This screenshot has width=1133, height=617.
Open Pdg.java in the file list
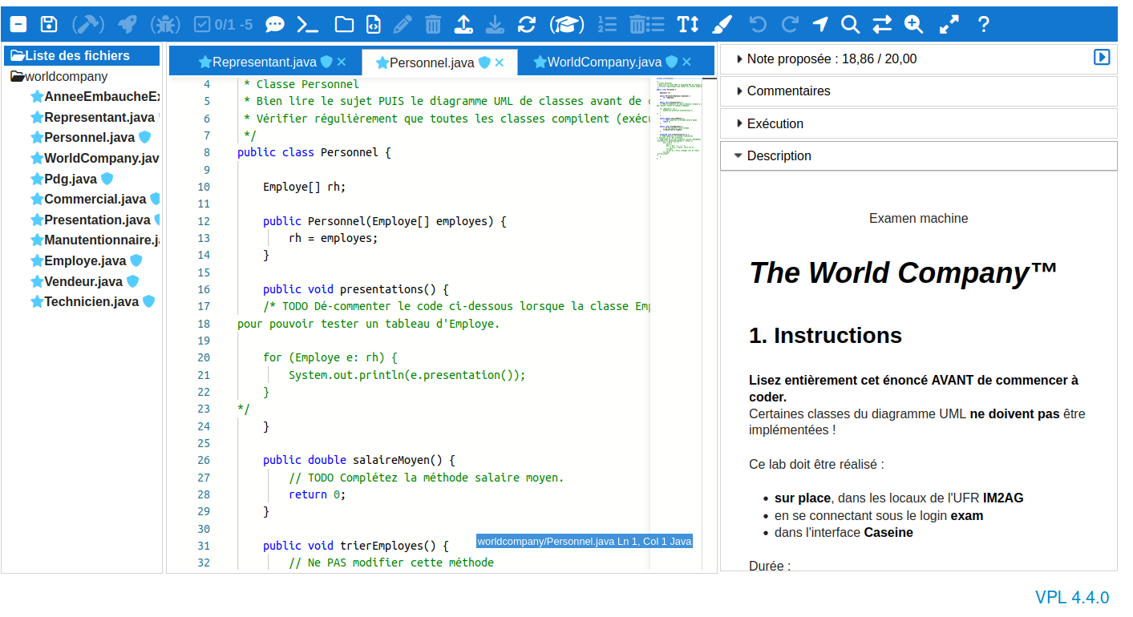coord(71,179)
